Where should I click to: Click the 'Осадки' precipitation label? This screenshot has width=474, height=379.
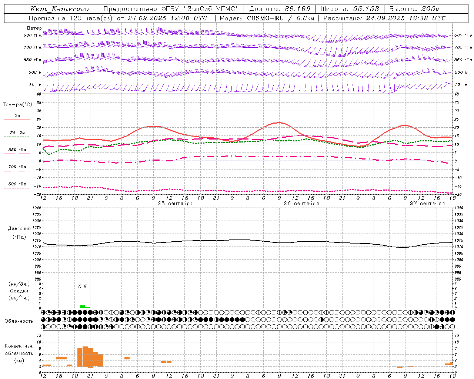[19, 291]
